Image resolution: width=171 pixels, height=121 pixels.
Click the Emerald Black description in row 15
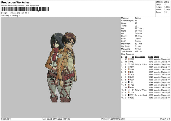click(x=141, y=95)
